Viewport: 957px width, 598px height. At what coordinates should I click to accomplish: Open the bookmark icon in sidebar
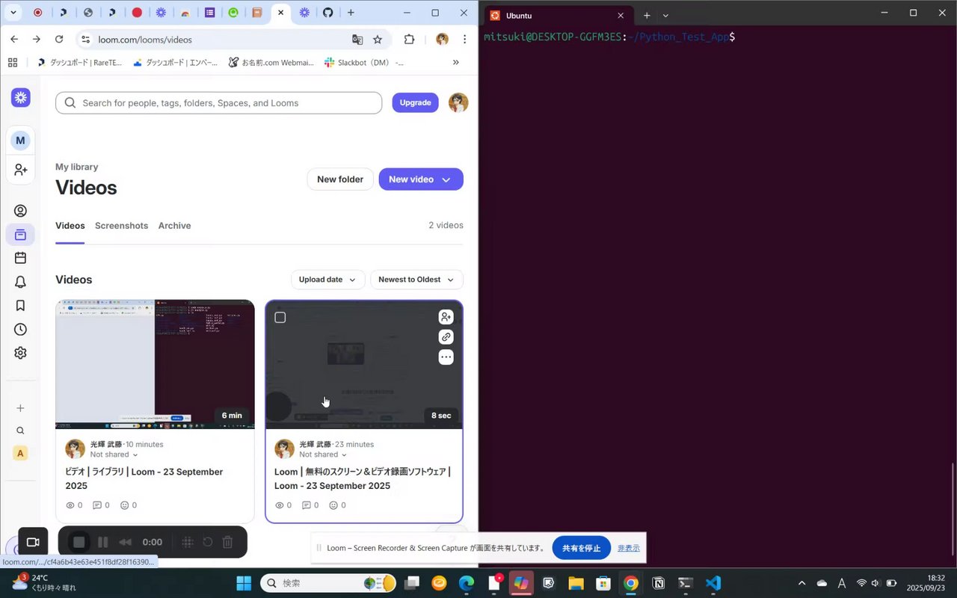tap(20, 306)
